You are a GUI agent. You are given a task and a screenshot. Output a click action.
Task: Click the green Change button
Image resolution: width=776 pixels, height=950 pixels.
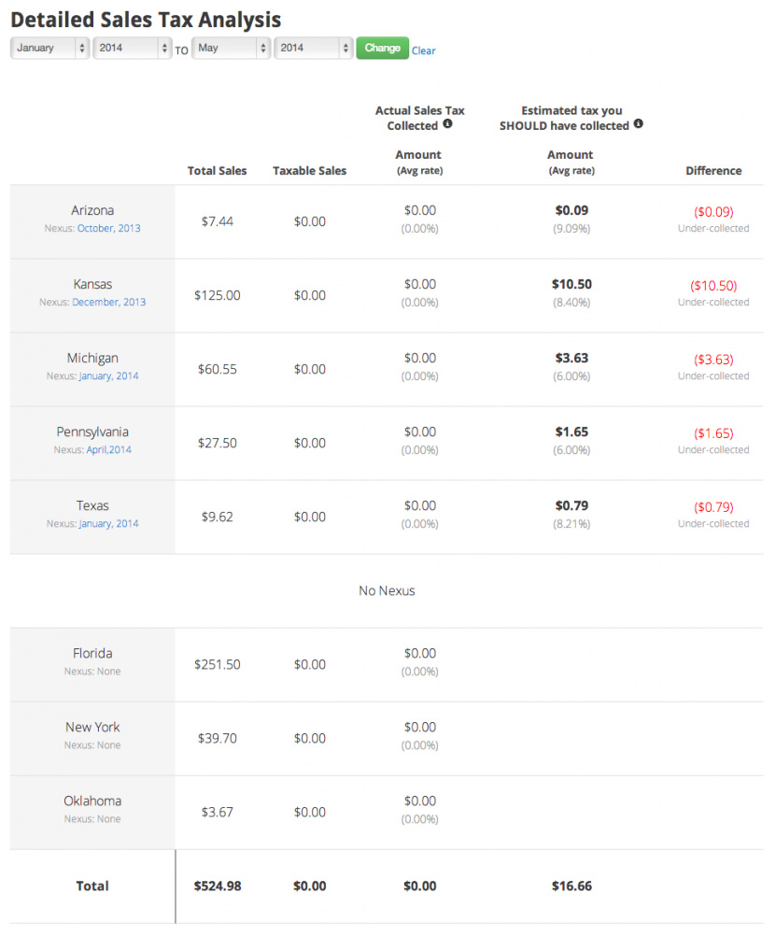[382, 48]
